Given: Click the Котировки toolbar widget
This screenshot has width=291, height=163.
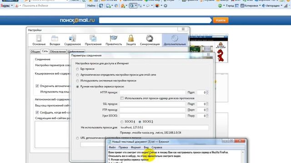Looking at the screenshot, I should [x=250, y=6].
